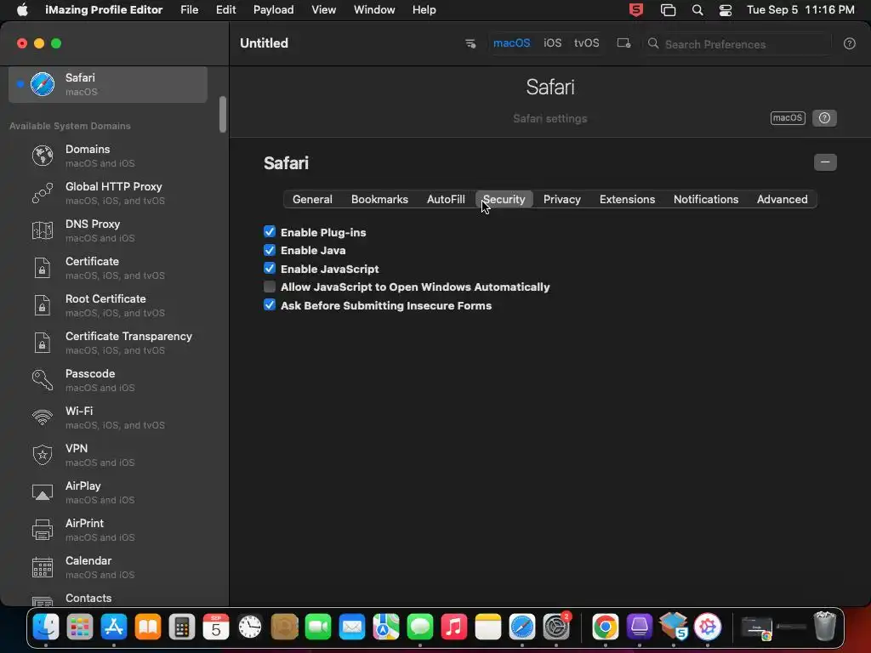Switch to the Extensions tab
Viewport: 871px width, 653px height.
click(x=627, y=199)
